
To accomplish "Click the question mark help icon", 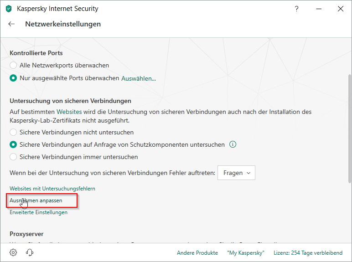I will click(297, 9).
